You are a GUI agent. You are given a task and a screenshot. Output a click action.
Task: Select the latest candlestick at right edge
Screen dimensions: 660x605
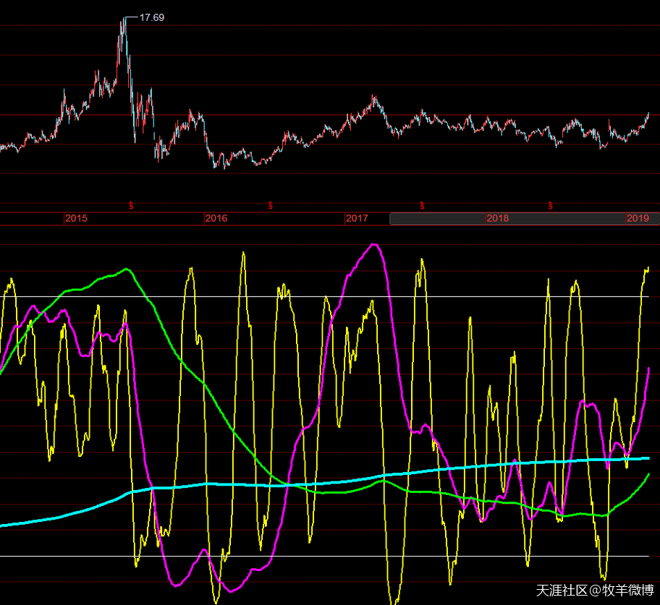tap(648, 114)
